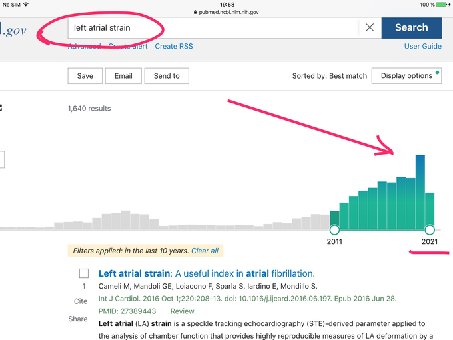Click Cite for the first result
Screen dimensions: 453x340
pyautogui.click(x=81, y=301)
